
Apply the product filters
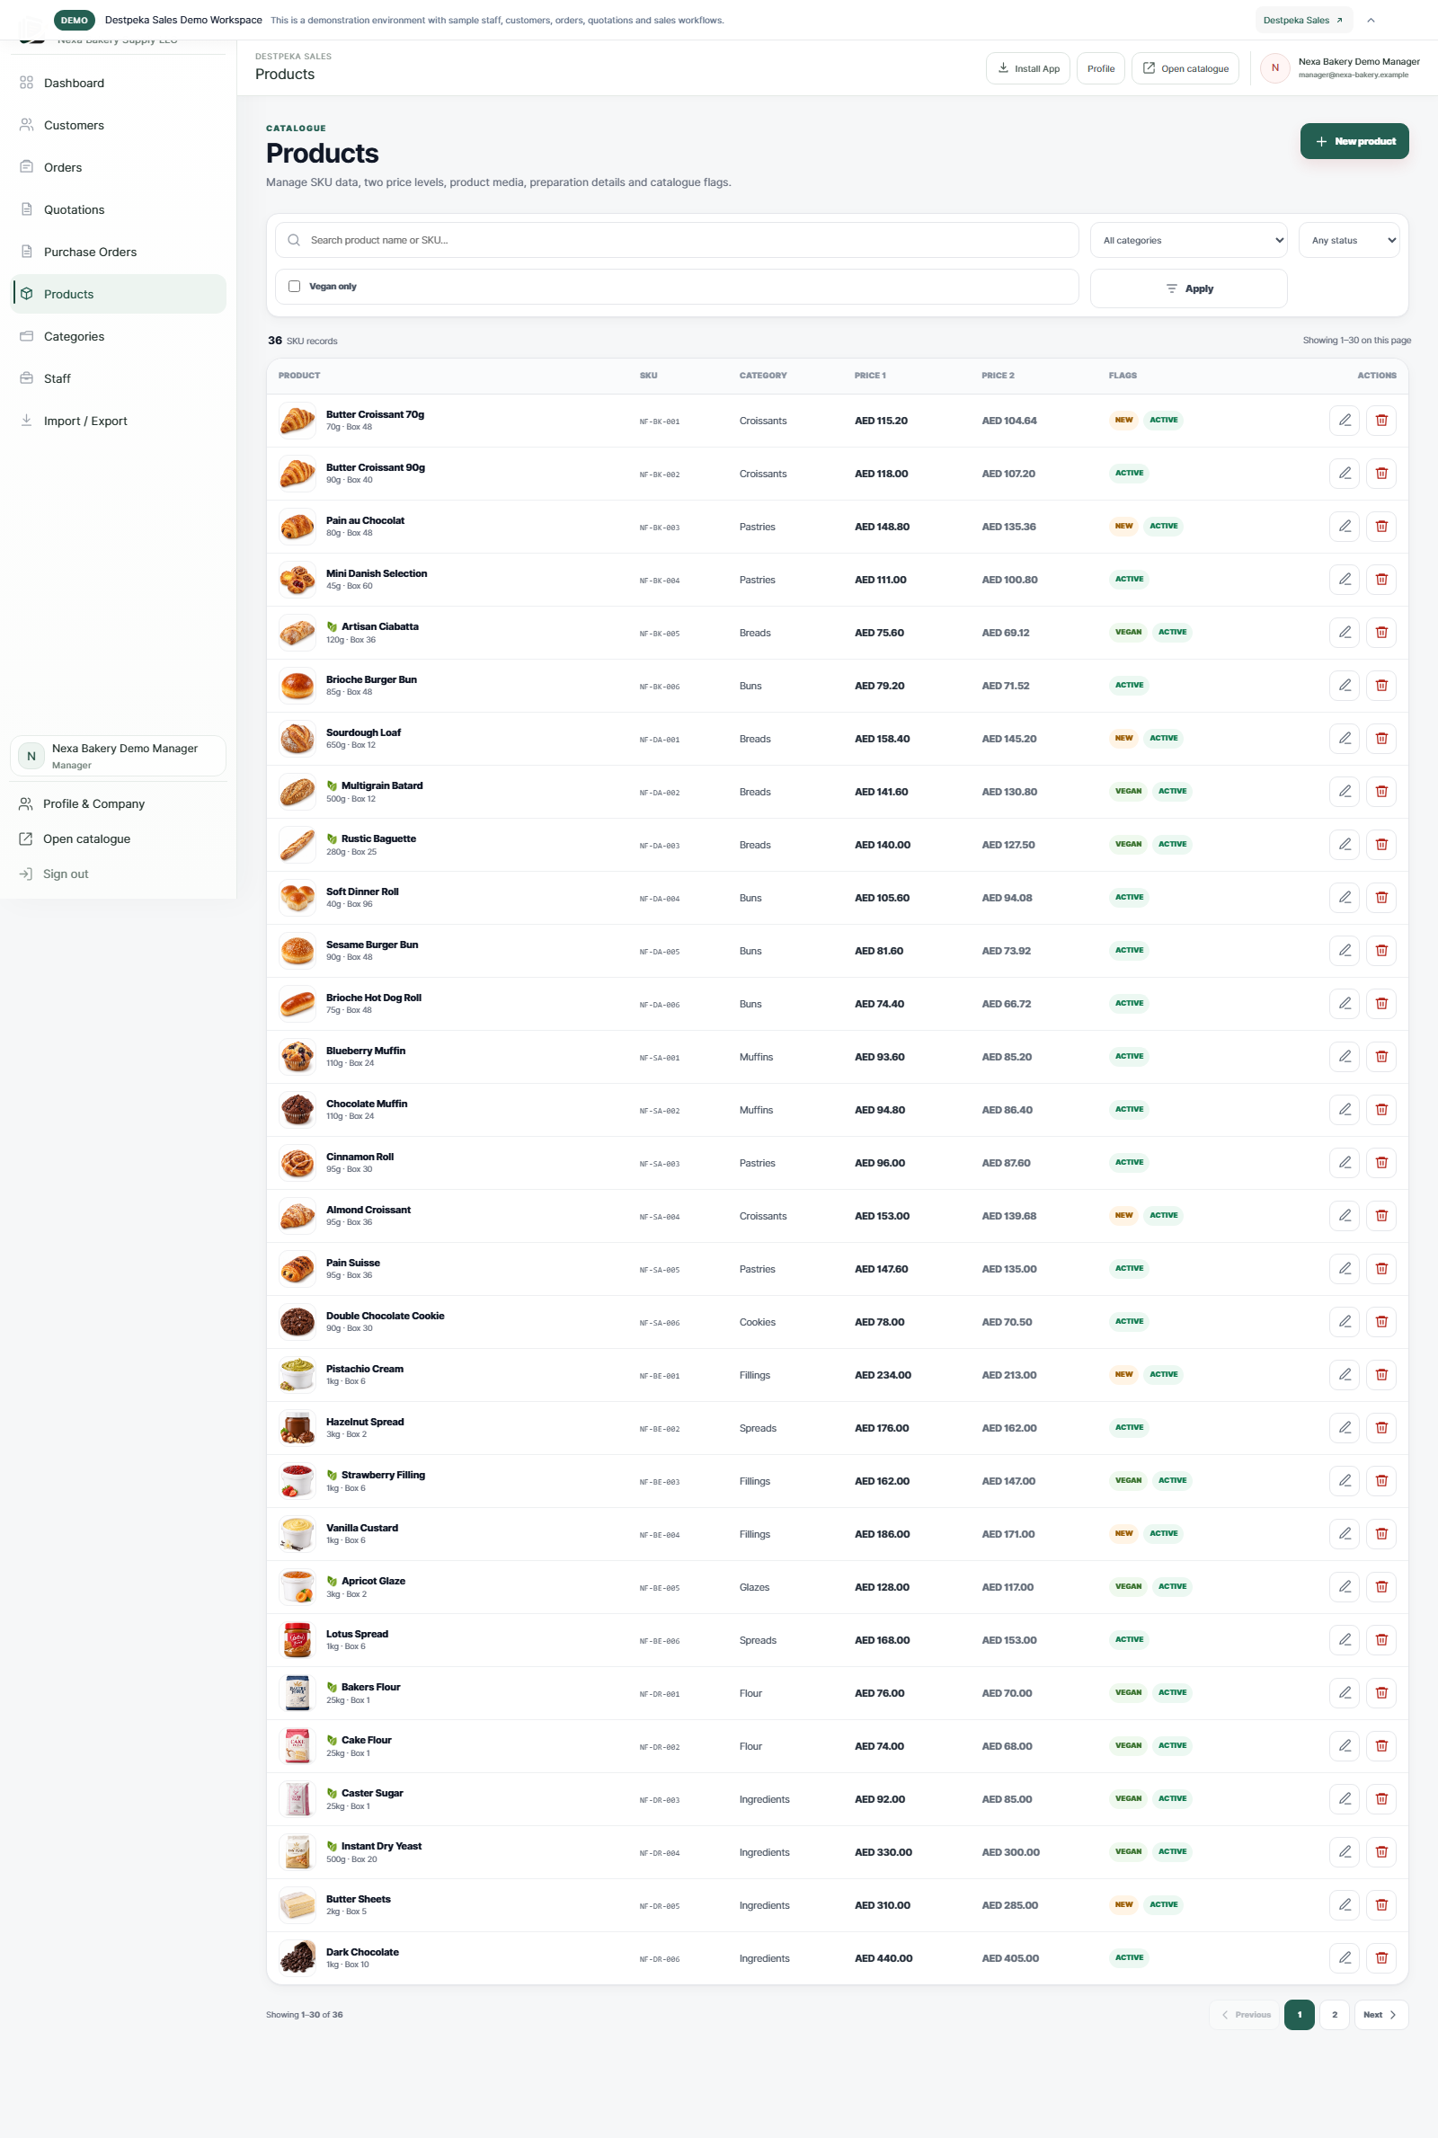click(x=1188, y=288)
